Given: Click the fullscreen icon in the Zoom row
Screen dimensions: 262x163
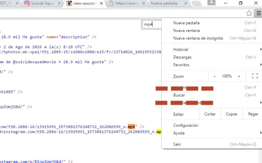Looking at the screenshot, I should point(254,76).
